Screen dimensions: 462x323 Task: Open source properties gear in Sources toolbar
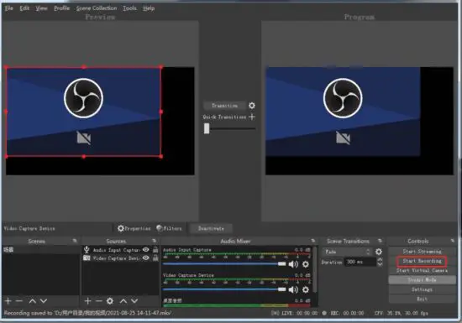[x=110, y=301]
